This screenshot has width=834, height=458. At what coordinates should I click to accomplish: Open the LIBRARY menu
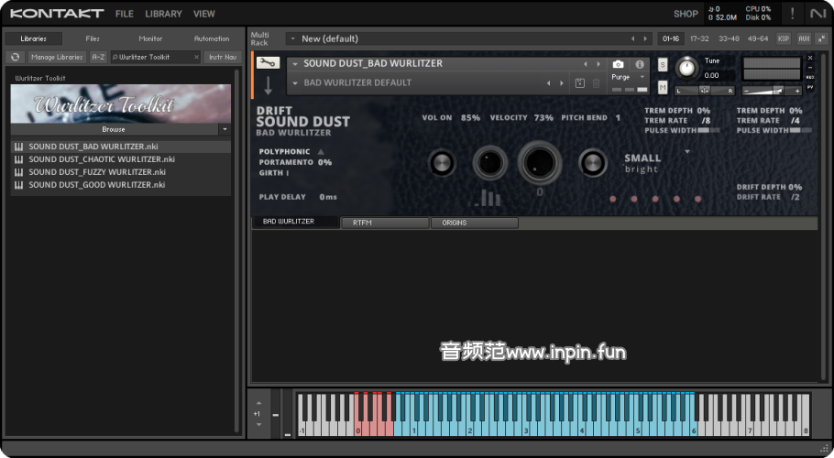[163, 14]
